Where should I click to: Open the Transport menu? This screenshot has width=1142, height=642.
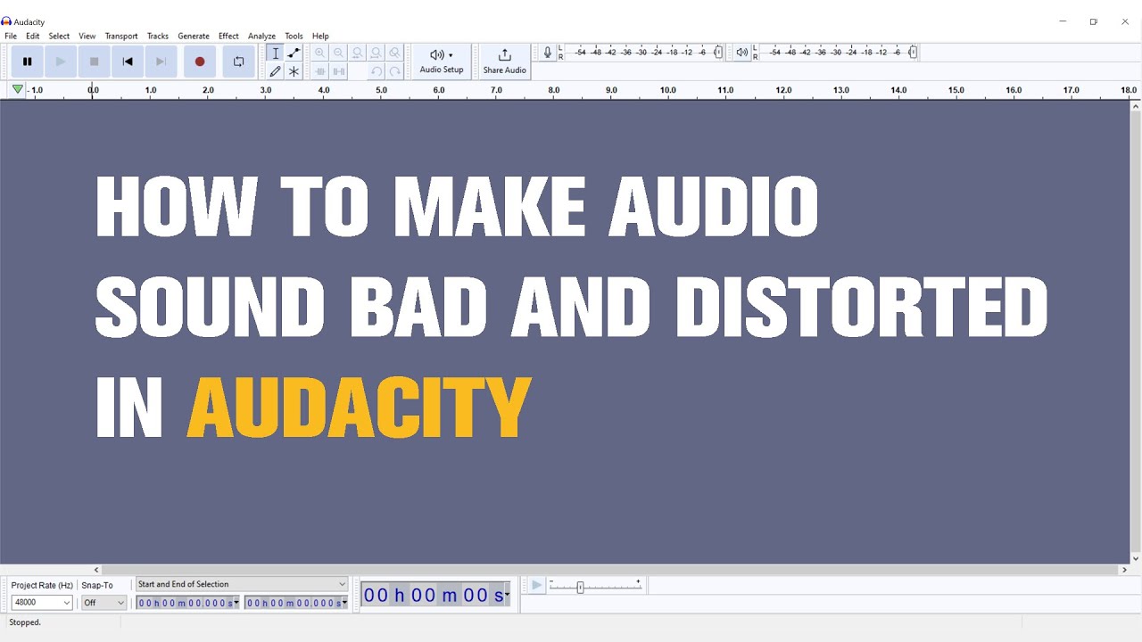pos(121,37)
